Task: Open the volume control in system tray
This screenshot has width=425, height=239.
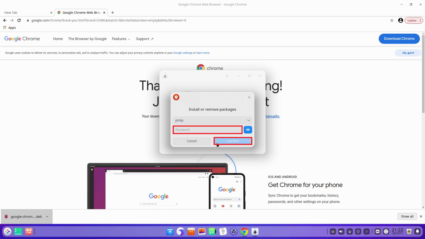Action: point(341,232)
